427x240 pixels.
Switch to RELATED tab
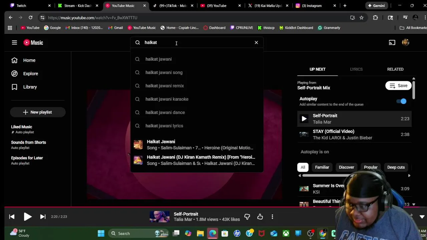395,69
